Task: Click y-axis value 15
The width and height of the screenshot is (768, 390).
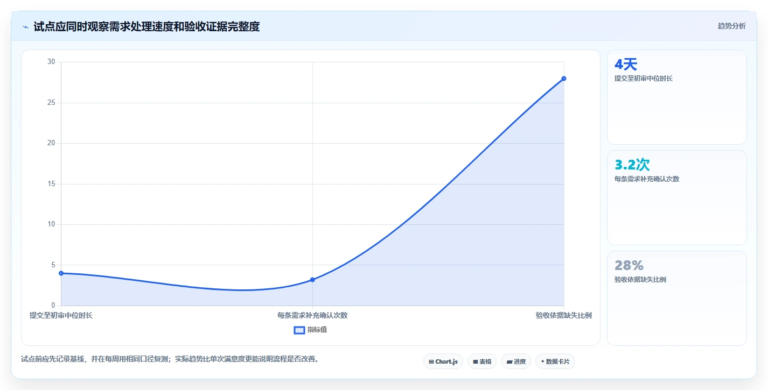Action: pyautogui.click(x=51, y=184)
